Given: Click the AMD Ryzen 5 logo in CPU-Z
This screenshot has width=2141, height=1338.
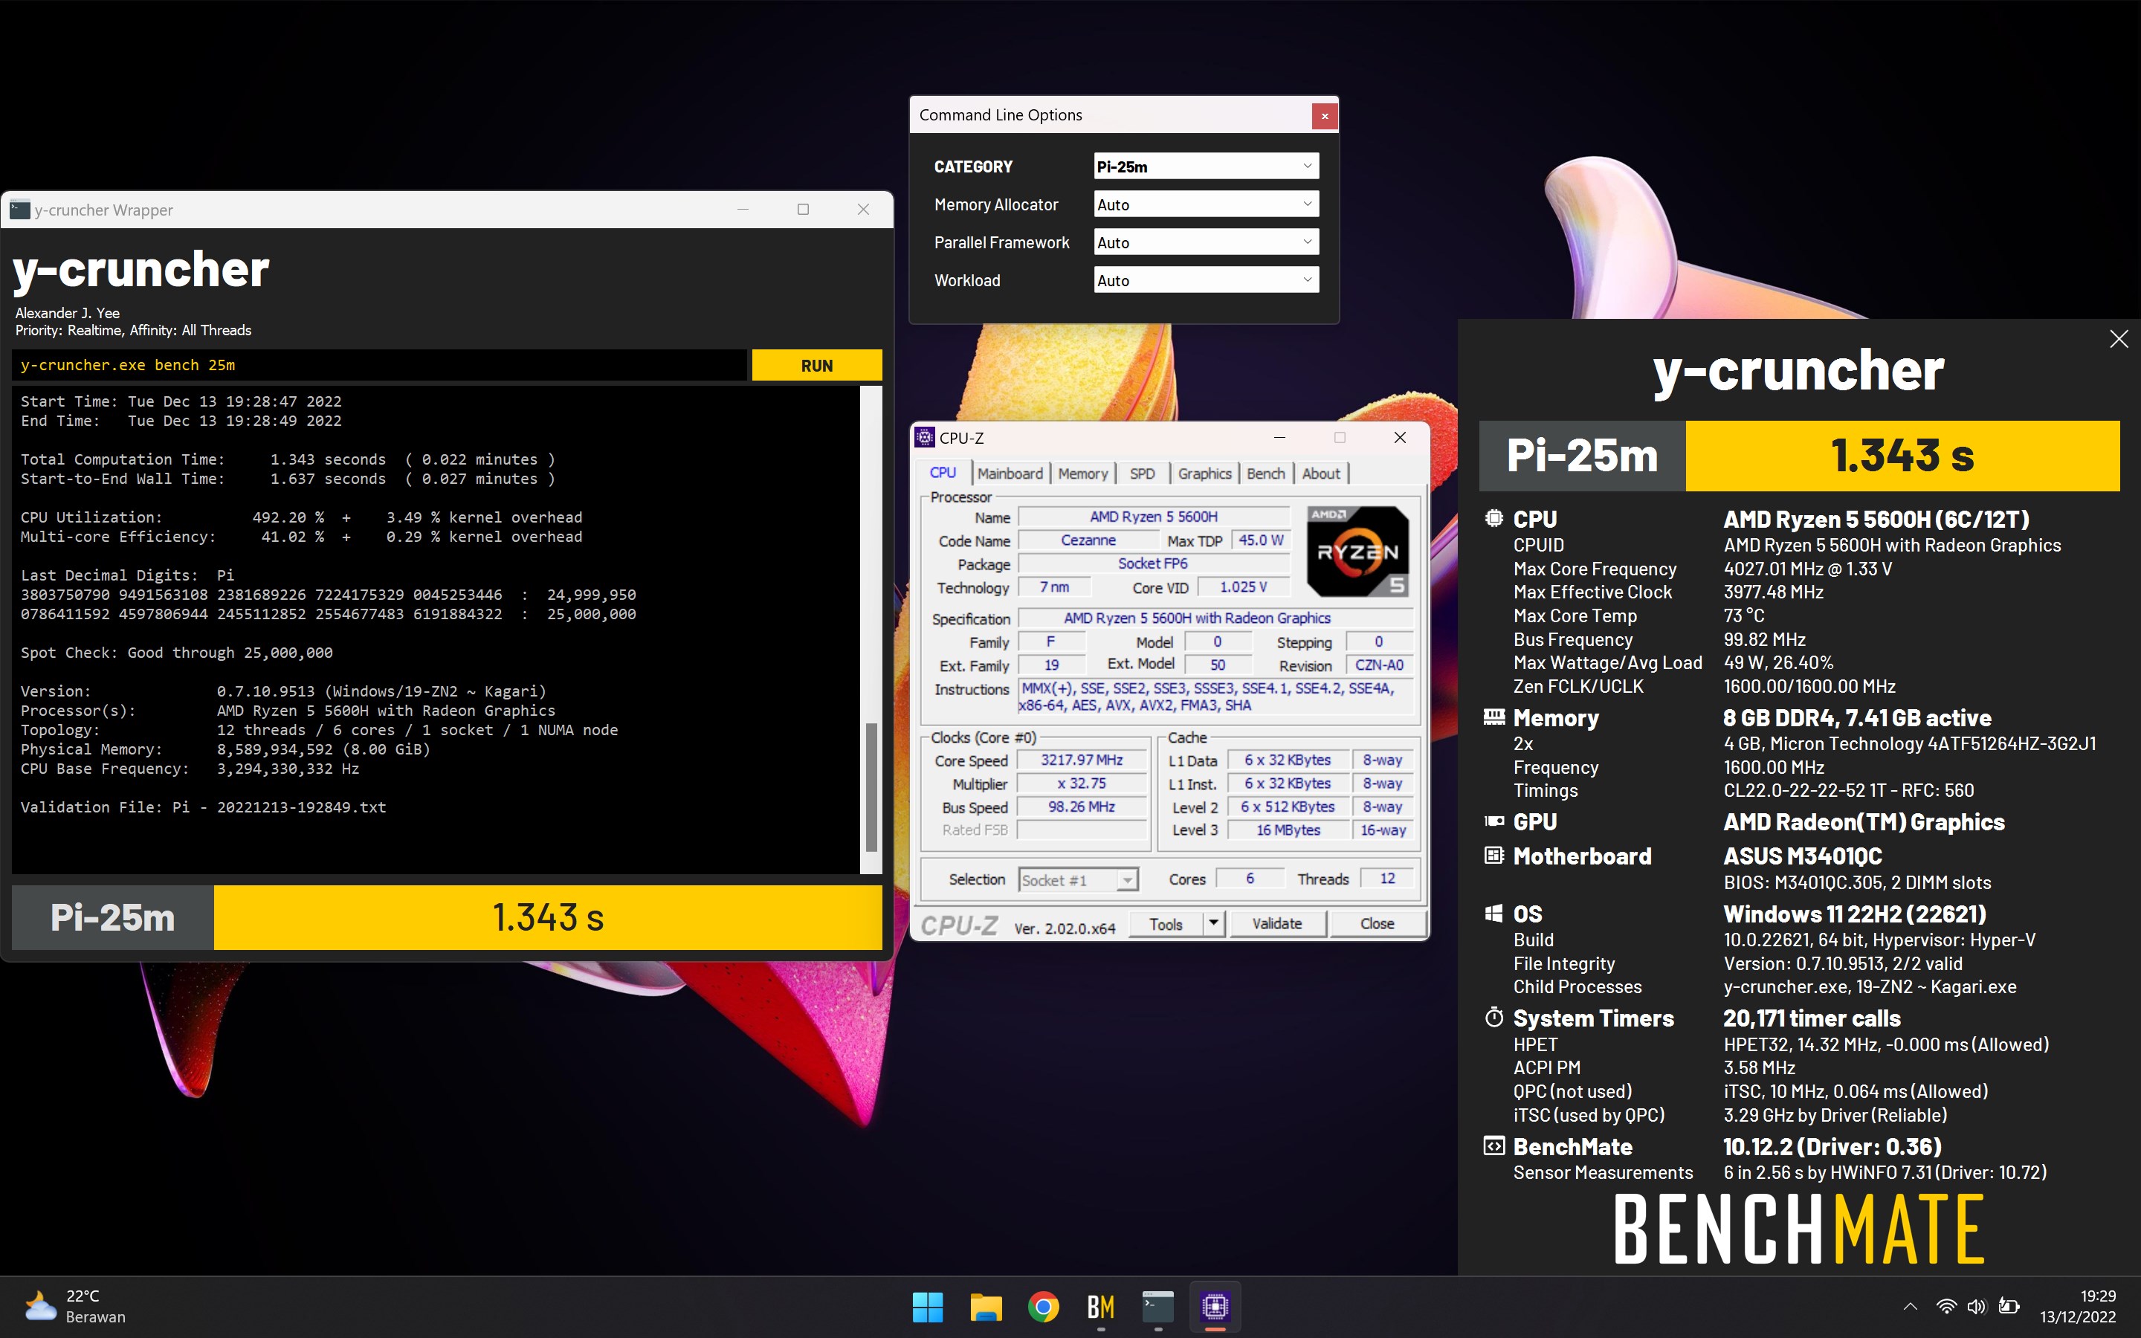Looking at the screenshot, I should (x=1357, y=550).
